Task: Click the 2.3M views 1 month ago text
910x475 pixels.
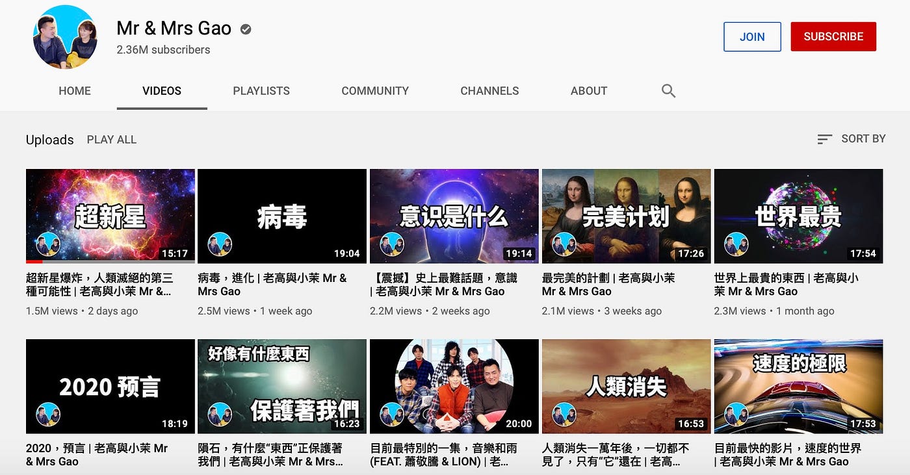Action: [774, 311]
